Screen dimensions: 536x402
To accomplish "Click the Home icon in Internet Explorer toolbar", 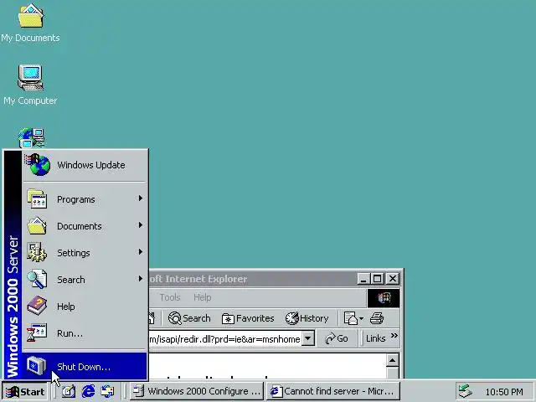I will coord(152,318).
